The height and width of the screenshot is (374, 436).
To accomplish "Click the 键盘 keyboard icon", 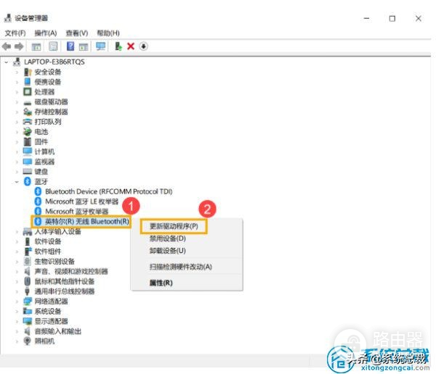I will coord(28,172).
